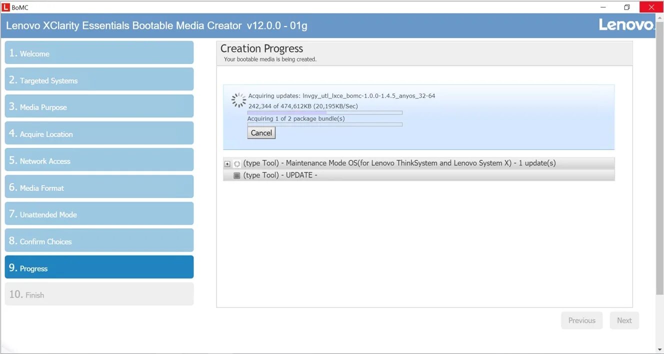664x354 pixels.
Task: Click the Next button
Action: coord(624,320)
